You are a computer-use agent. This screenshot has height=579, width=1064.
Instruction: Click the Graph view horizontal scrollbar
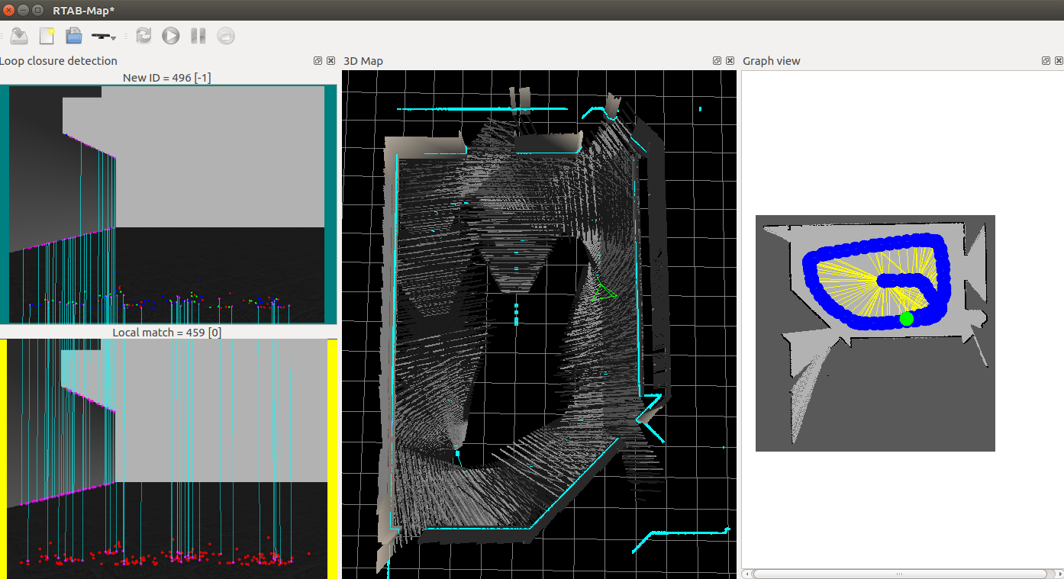[x=899, y=574]
